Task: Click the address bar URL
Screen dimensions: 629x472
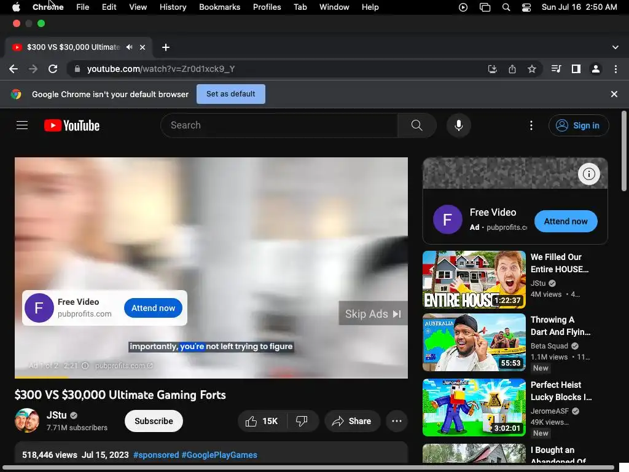Action: click(x=161, y=69)
